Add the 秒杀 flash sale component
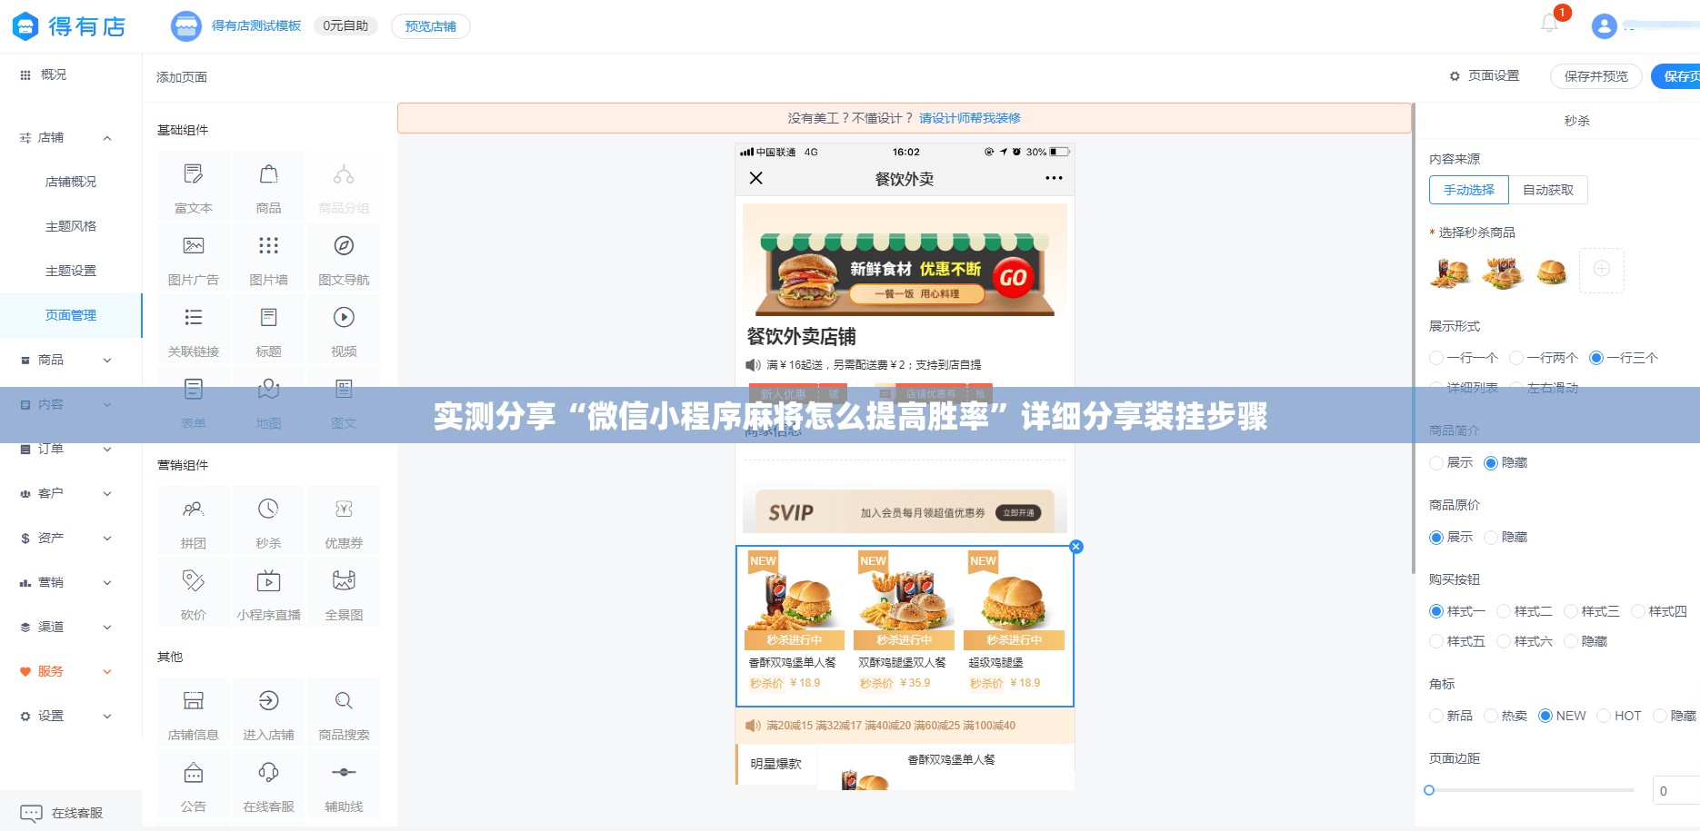 point(268,522)
